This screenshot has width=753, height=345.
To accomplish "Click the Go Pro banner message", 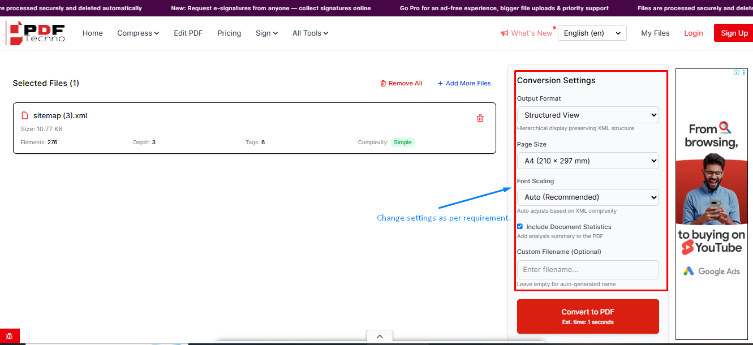I will coord(504,8).
